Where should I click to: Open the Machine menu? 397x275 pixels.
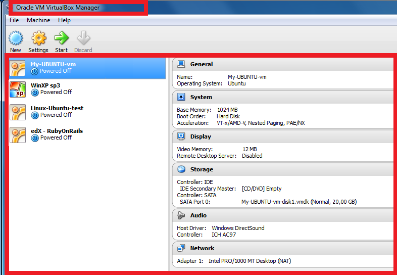pos(38,20)
